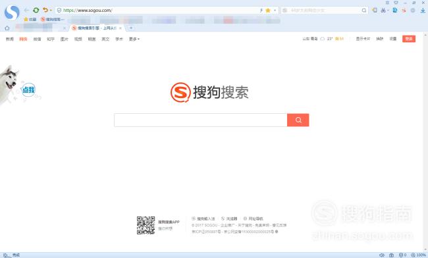Open the browser main menu icon
Viewport: 428px width, 258px height.
point(387,3)
